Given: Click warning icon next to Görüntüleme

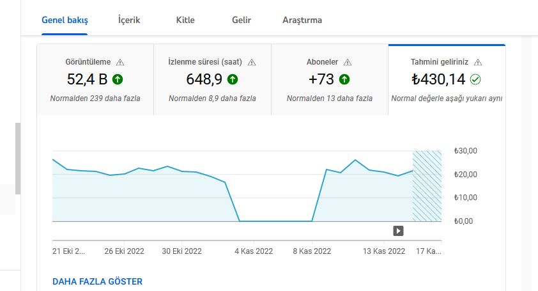Looking at the screenshot, I should [x=120, y=62].
